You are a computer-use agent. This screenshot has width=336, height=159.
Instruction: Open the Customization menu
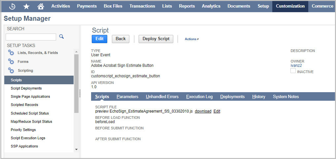pyautogui.click(x=290, y=6)
